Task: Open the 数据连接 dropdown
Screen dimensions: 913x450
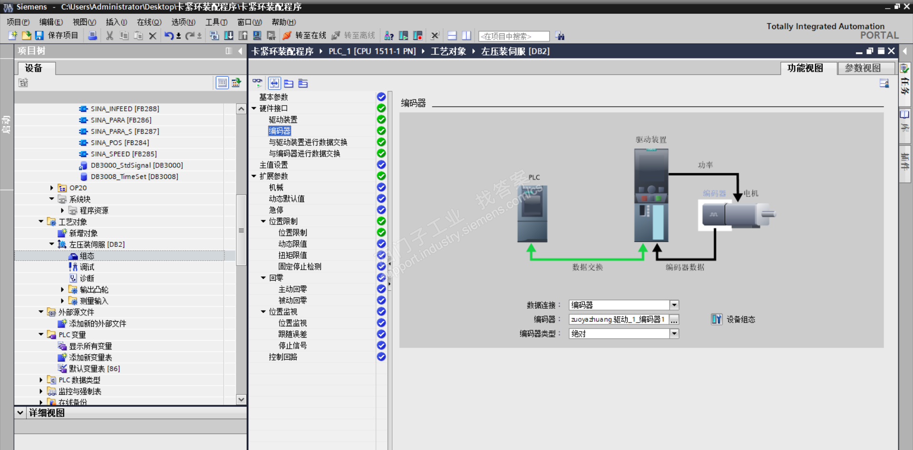Action: pos(674,305)
